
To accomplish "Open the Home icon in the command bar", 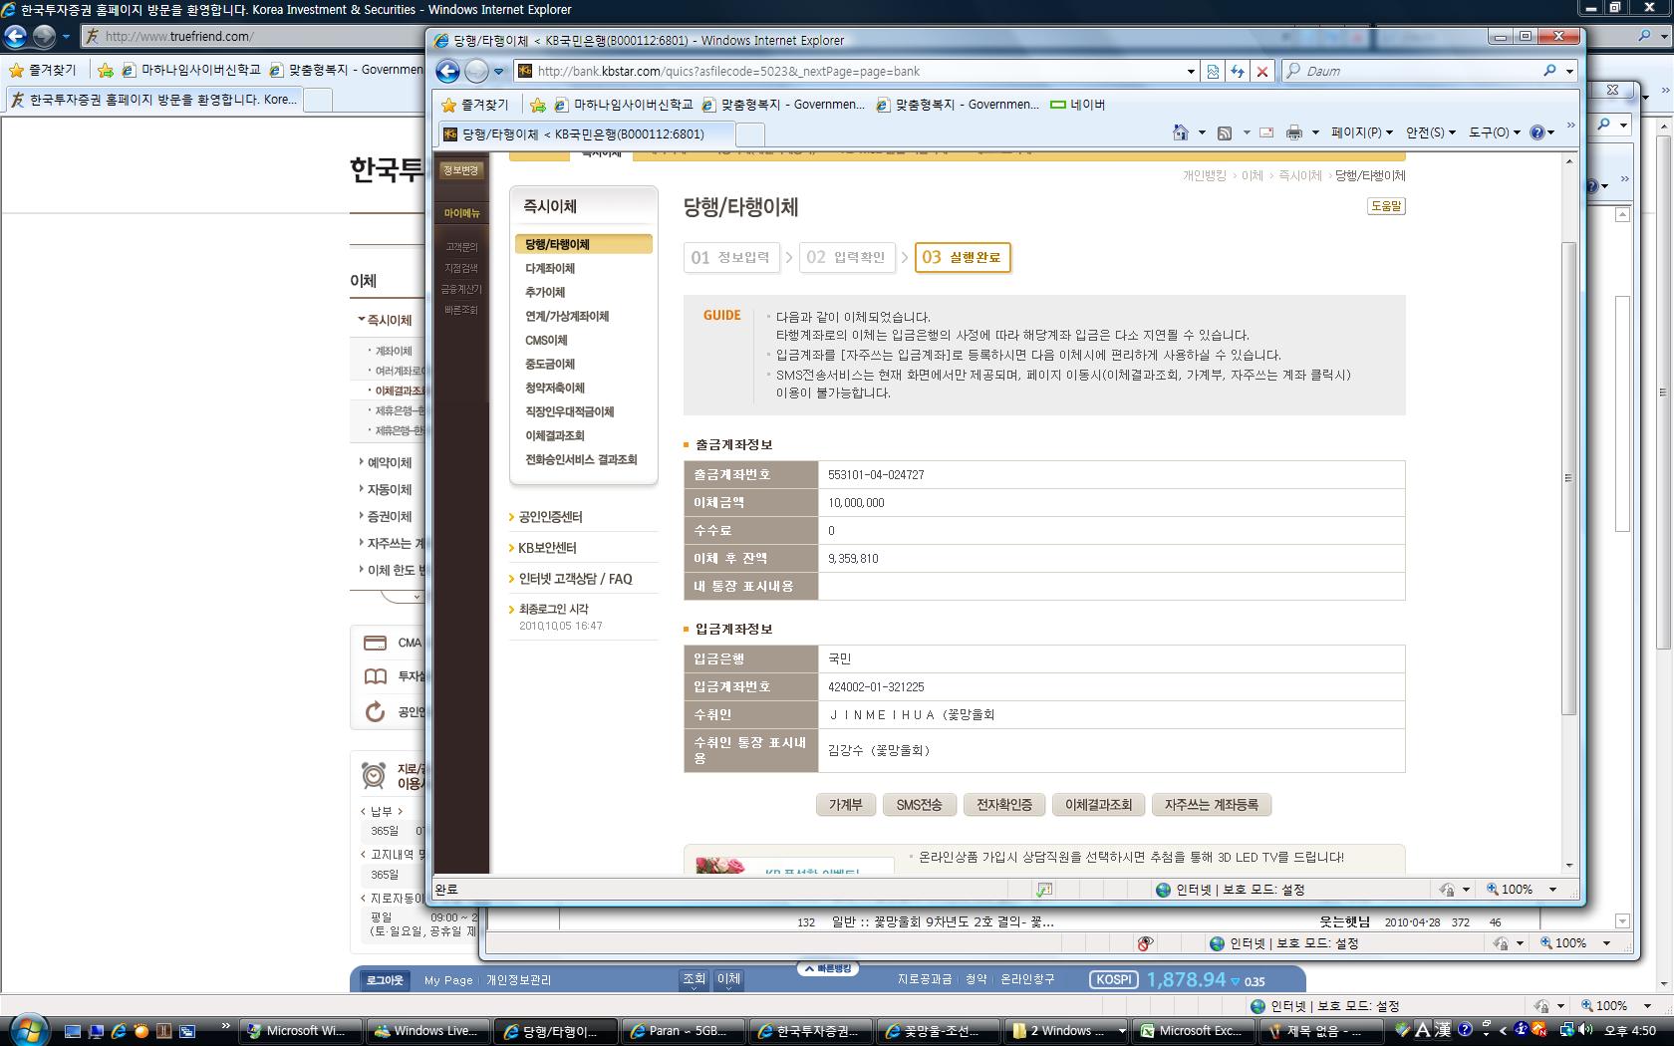I will click(x=1180, y=132).
